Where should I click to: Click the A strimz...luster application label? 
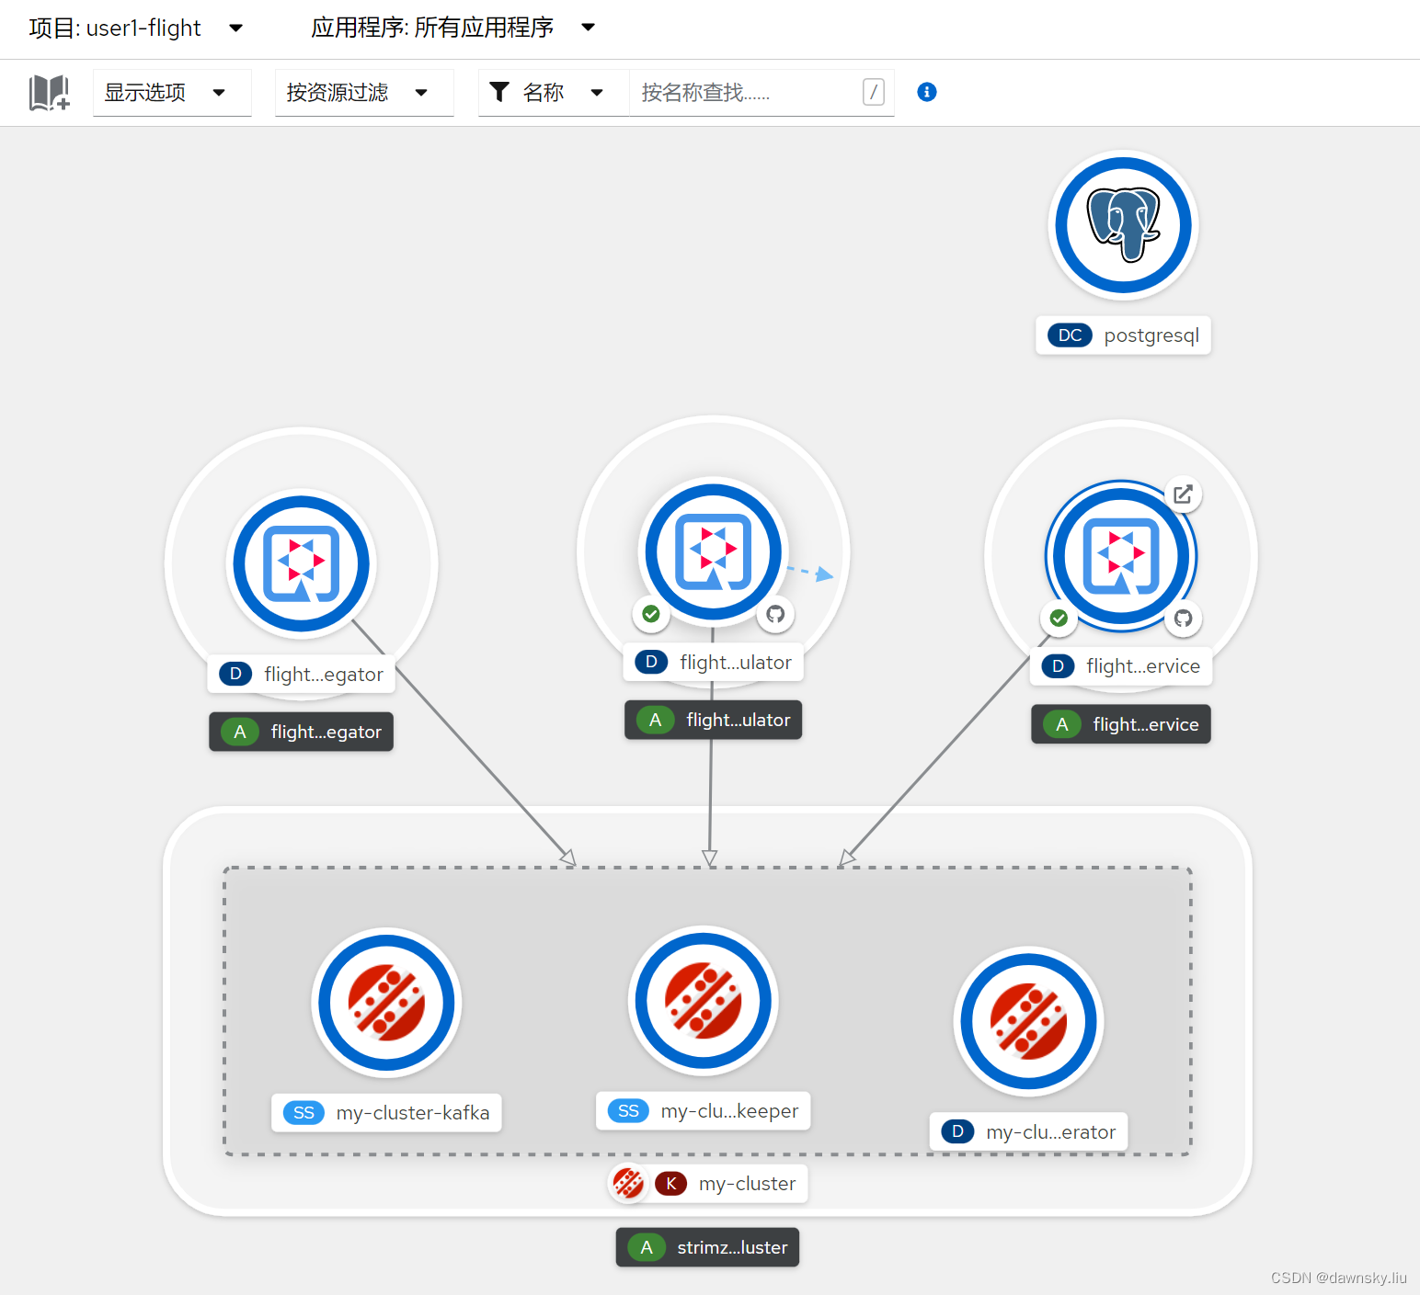707,1247
